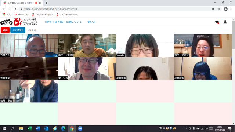Open the 使い方 menu link
235x132 pixels.
click(x=91, y=22)
